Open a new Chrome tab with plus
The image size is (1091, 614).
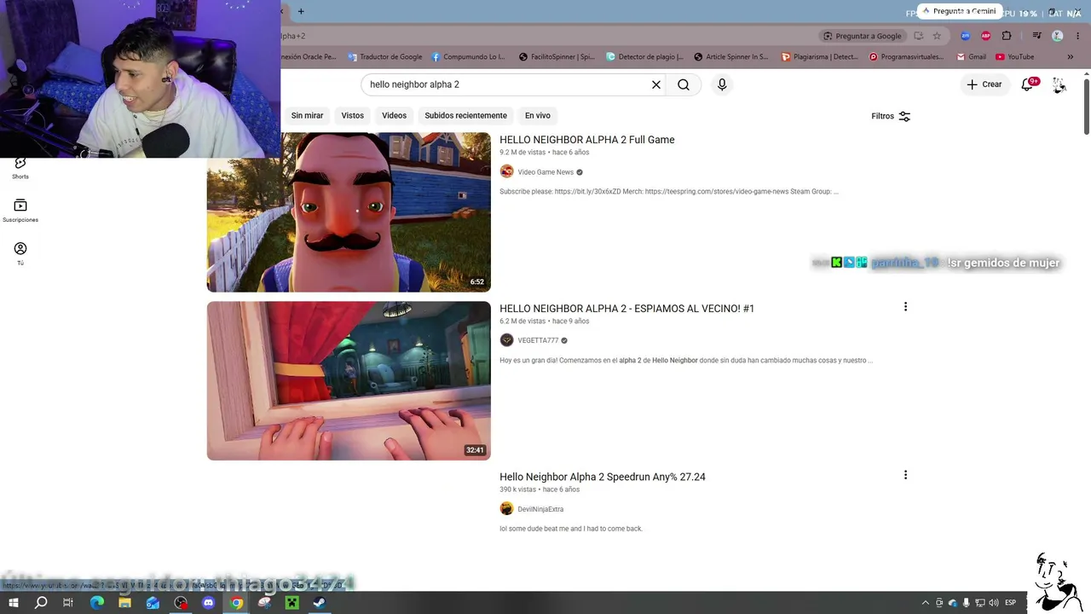[301, 11]
